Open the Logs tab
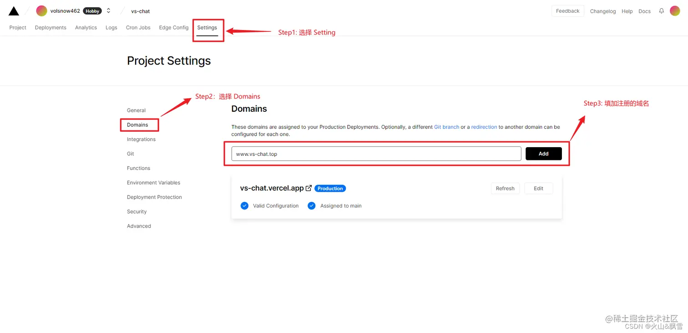This screenshot has width=688, height=333. point(111,28)
